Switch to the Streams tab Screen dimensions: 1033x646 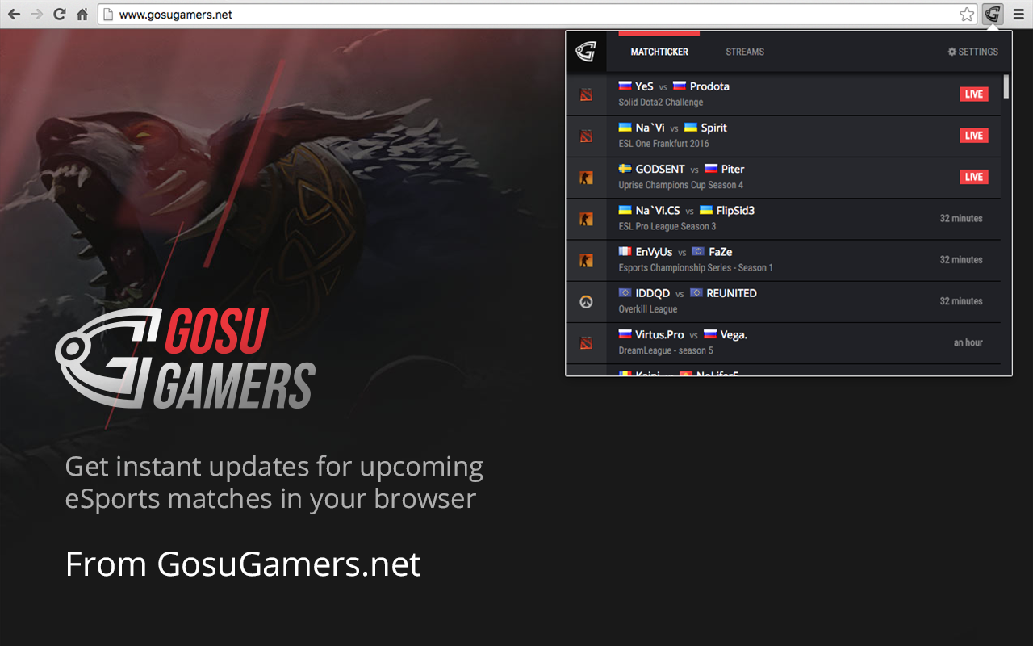[x=745, y=52]
